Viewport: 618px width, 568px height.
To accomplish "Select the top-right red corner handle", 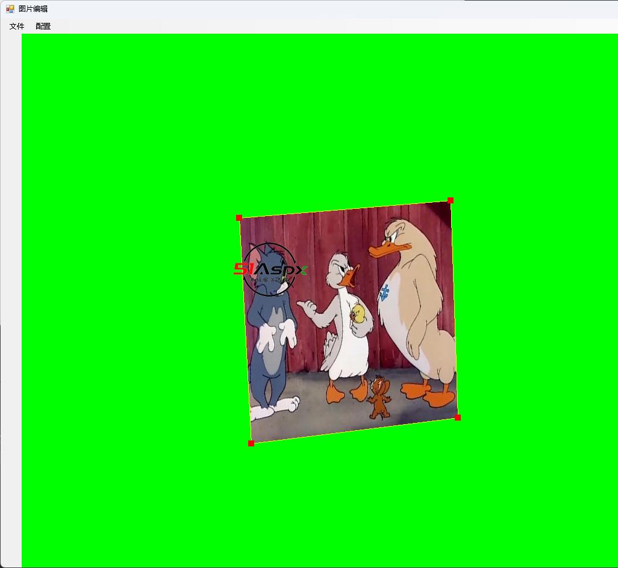I will (x=451, y=200).
